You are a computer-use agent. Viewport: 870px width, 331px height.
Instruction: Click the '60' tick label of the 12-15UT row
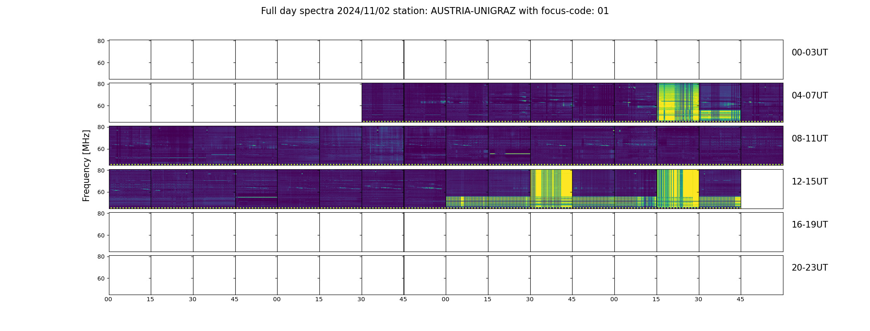click(101, 192)
